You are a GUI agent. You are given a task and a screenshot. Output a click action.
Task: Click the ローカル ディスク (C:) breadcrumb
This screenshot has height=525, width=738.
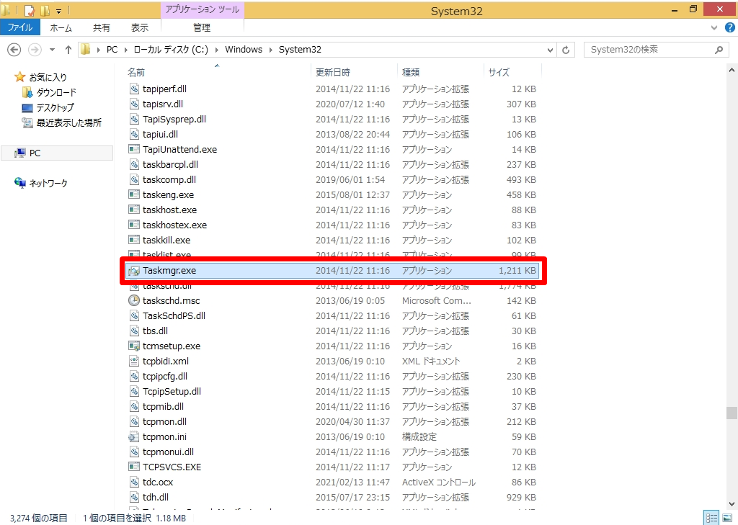(171, 50)
